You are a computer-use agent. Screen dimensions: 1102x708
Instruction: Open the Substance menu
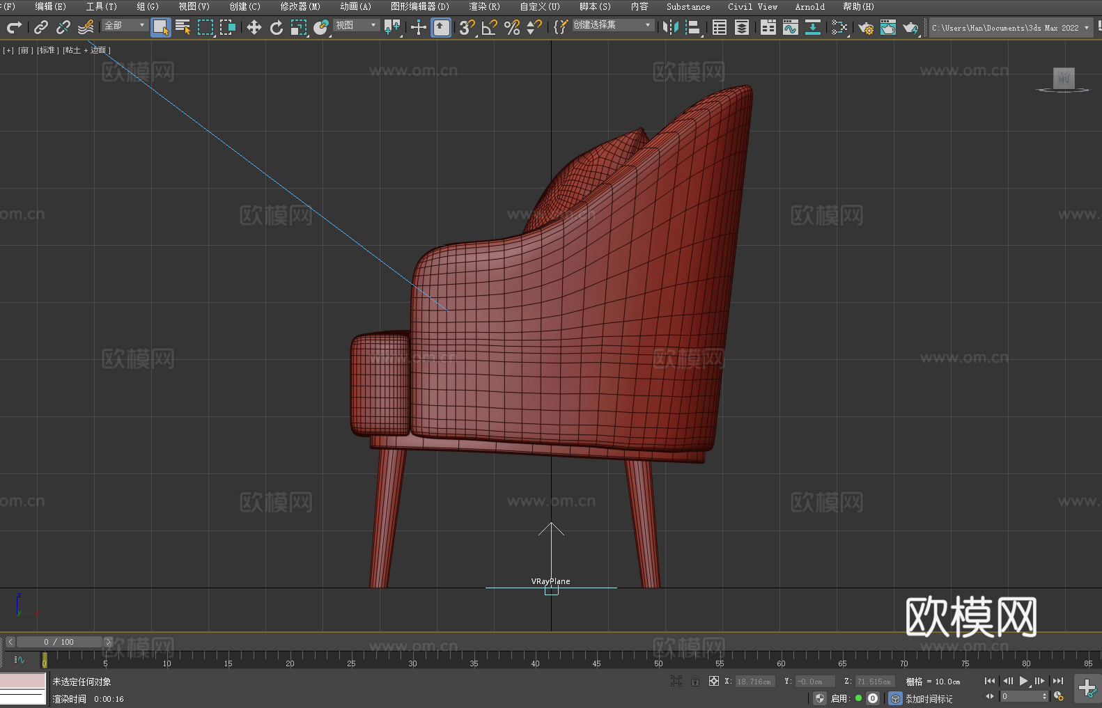(x=688, y=6)
